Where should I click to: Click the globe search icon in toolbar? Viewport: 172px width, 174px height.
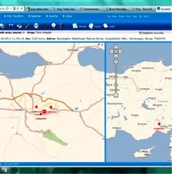pyautogui.click(x=3, y=26)
